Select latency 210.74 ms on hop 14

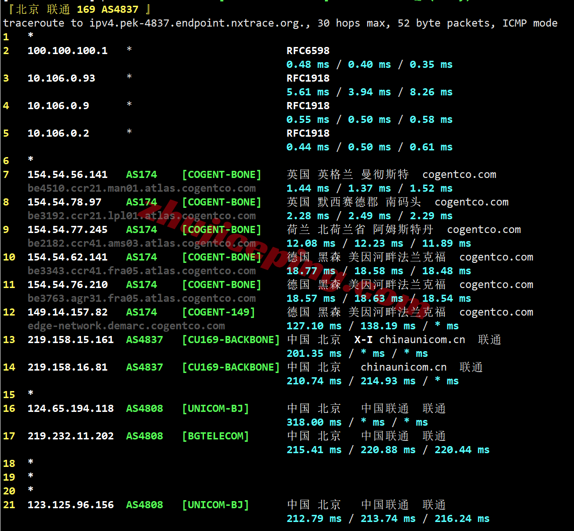pos(314,381)
